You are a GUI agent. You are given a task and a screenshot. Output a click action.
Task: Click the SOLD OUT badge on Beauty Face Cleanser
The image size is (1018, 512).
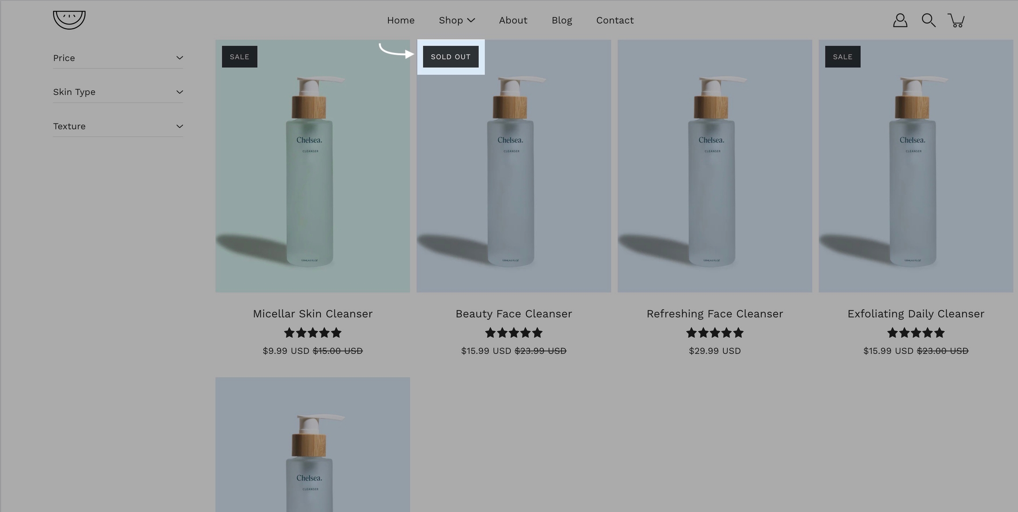tap(451, 57)
